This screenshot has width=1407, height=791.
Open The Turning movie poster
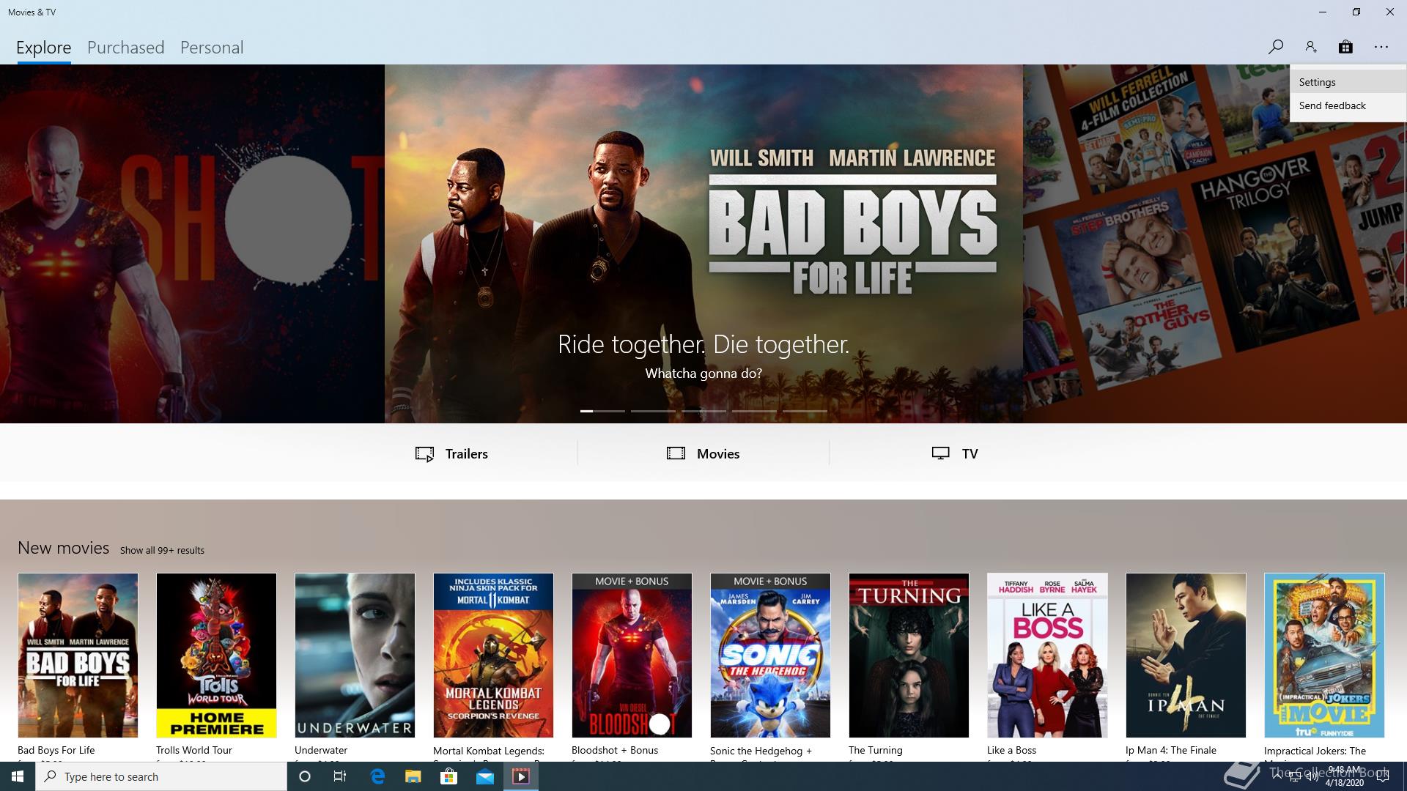[909, 656]
